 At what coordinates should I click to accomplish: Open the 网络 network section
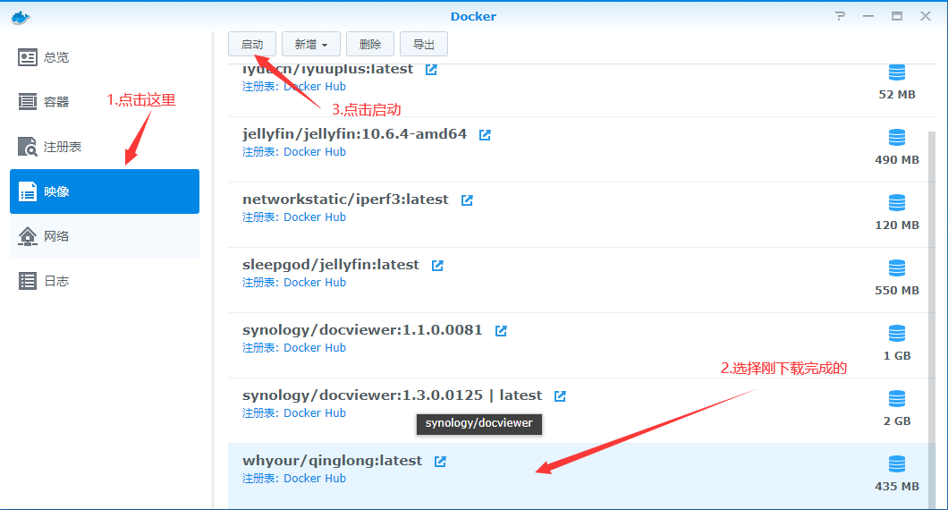click(x=105, y=236)
